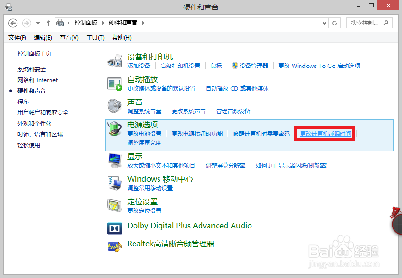Open 设备管理器 link
This screenshot has height=278, width=402.
254,66
